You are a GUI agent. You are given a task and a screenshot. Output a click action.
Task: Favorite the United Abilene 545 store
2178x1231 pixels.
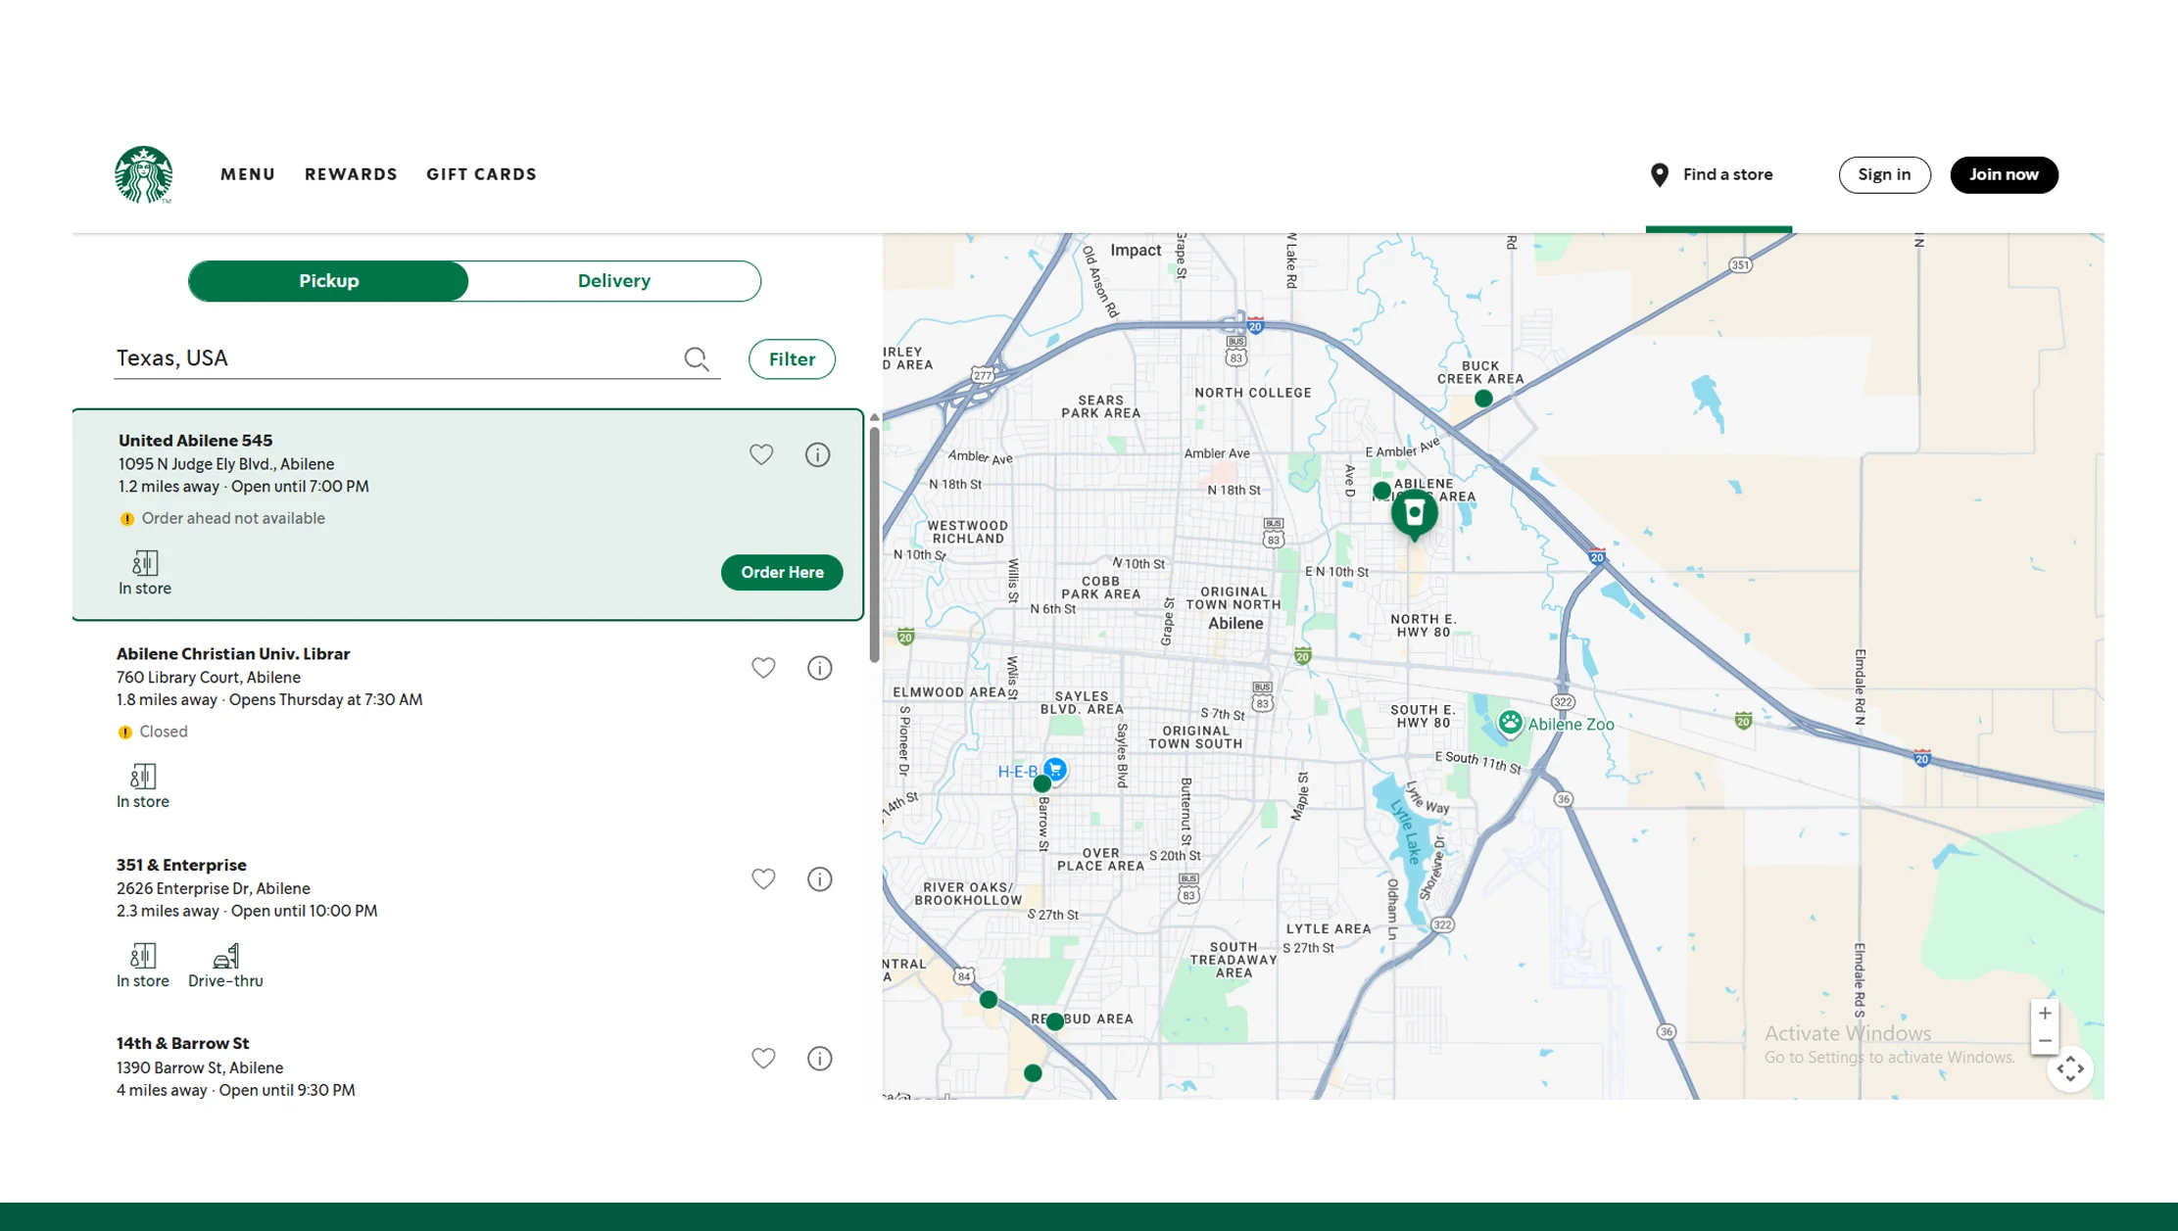click(761, 453)
